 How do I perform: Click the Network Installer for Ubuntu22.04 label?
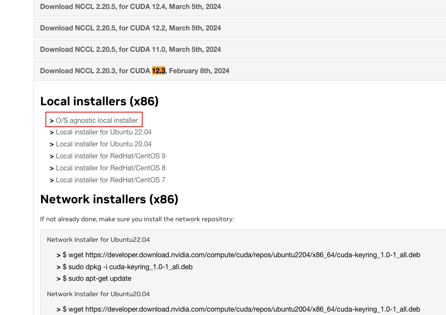(x=98, y=240)
